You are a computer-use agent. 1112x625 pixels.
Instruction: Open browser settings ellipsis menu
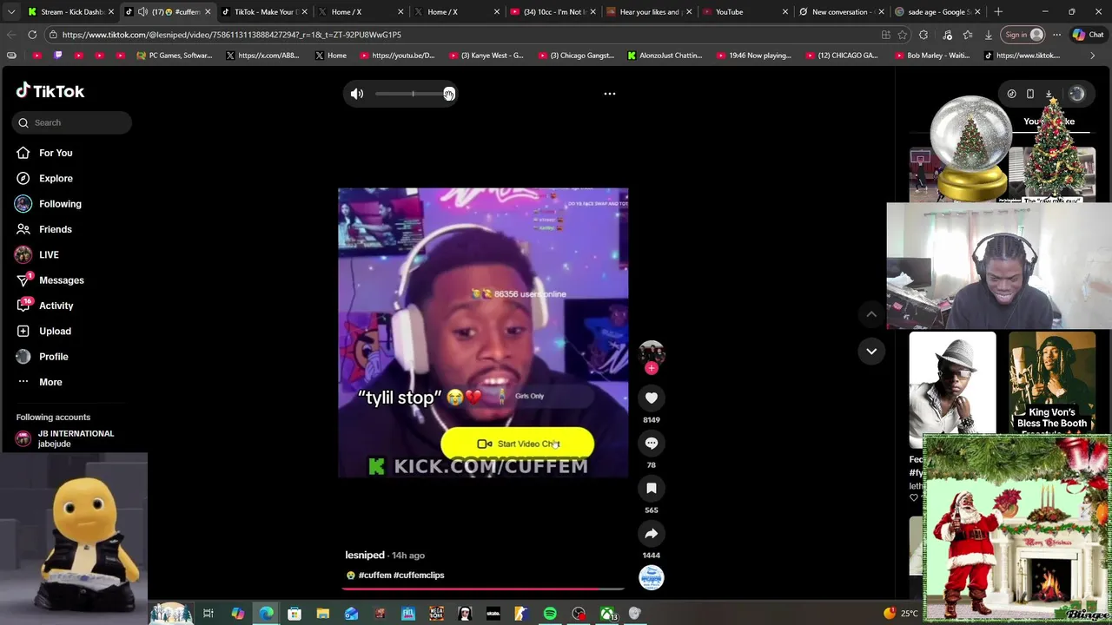click(1056, 35)
